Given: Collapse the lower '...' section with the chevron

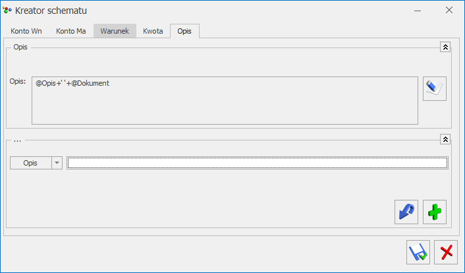Looking at the screenshot, I should pyautogui.click(x=445, y=139).
